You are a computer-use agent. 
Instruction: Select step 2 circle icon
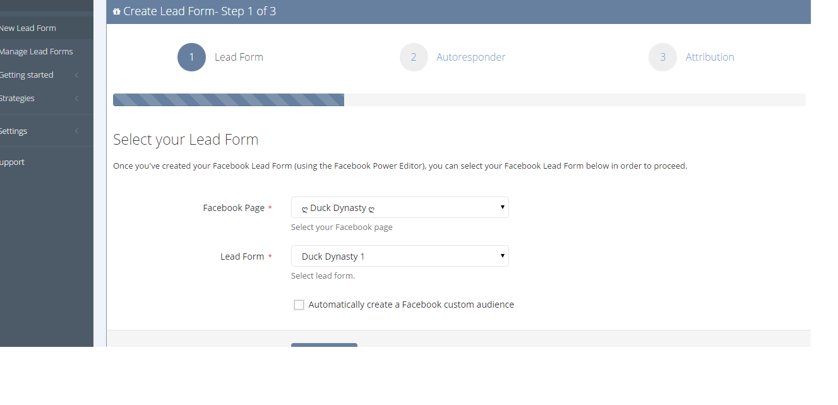point(414,57)
